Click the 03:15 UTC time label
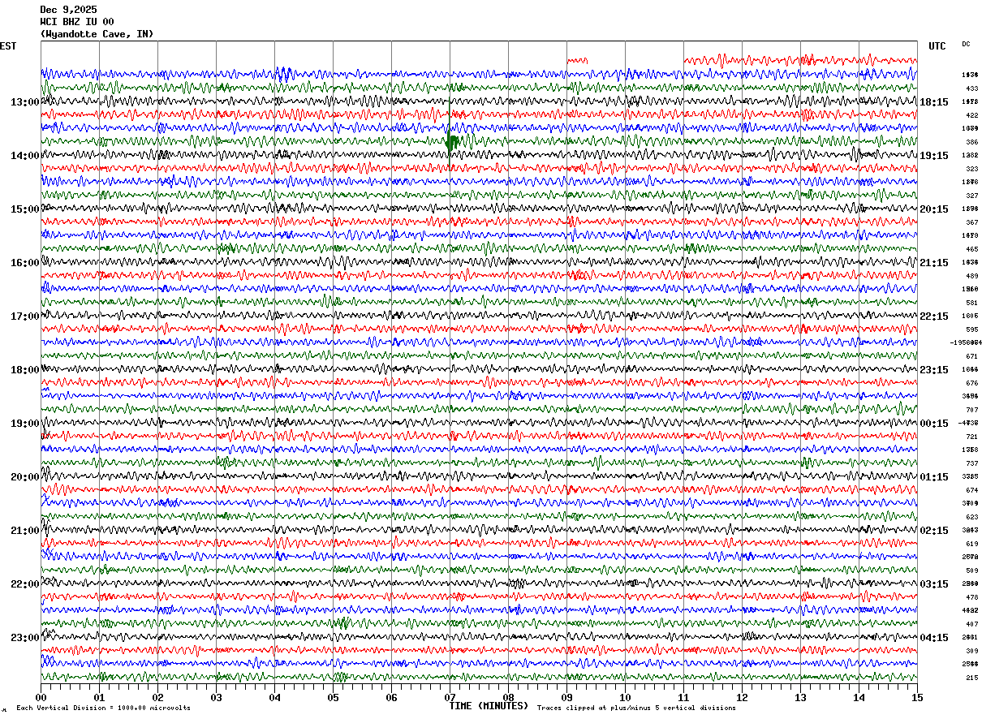The image size is (982, 719). pyautogui.click(x=934, y=584)
